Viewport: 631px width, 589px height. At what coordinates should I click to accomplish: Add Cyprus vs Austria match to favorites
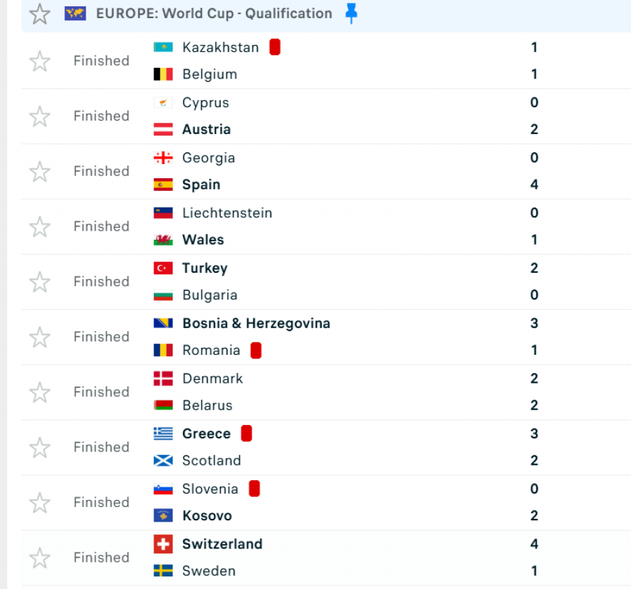click(x=40, y=116)
